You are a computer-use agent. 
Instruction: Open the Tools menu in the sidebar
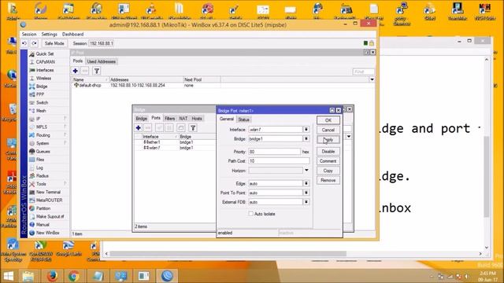click(x=41, y=184)
